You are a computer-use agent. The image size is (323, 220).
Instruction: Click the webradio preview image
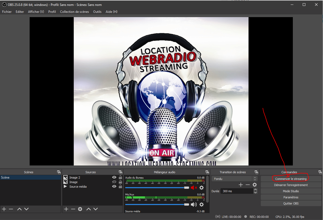(161, 91)
